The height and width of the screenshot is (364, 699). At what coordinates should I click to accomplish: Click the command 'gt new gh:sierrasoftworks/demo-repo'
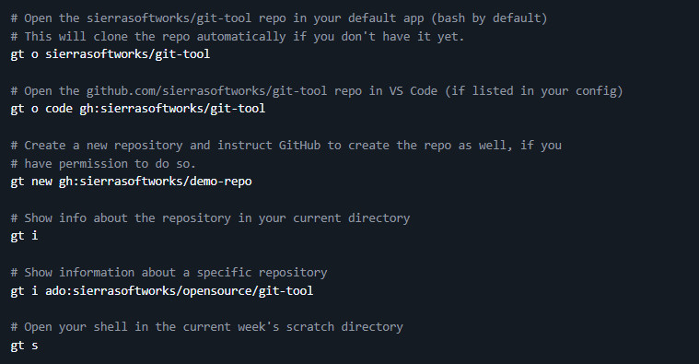click(131, 182)
